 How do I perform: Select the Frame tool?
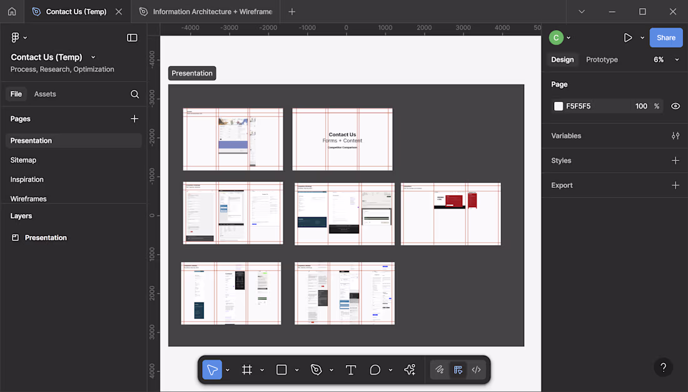tap(247, 370)
